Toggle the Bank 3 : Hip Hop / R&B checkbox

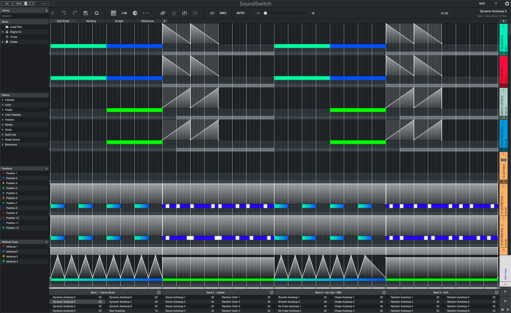pos(384,292)
